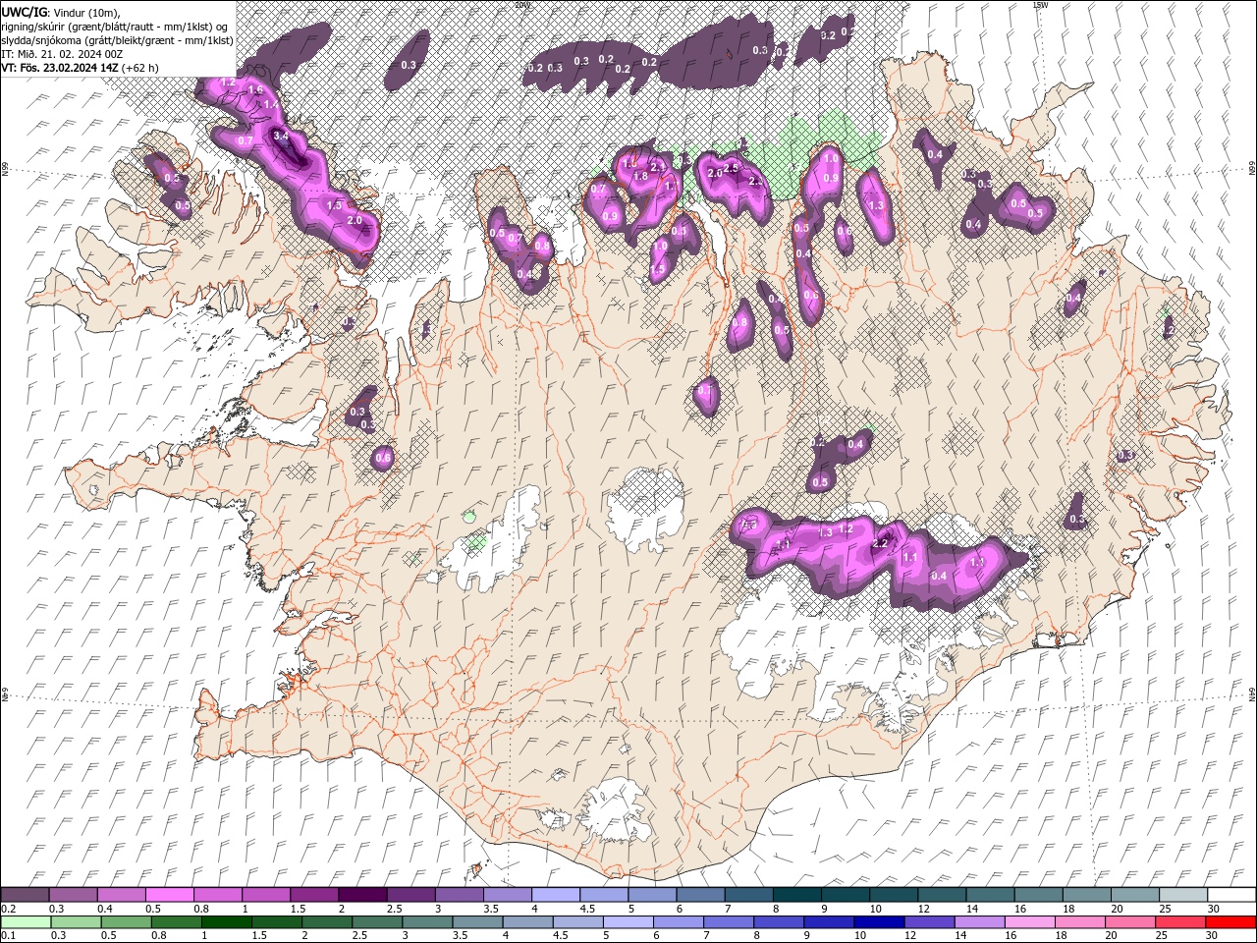Click the palest green rain swatch after 0.1
The width and height of the screenshot is (1257, 943).
(x=26, y=922)
